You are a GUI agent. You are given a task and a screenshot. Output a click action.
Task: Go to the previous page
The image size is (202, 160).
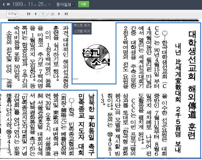pos(35,14)
